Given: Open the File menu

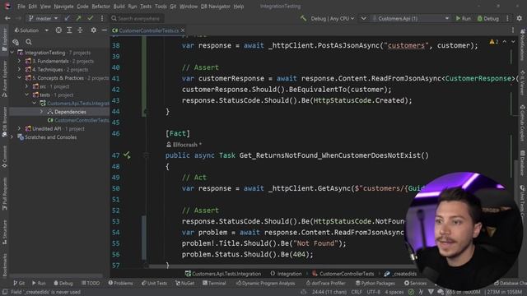Looking at the screenshot, I should coord(21,7).
